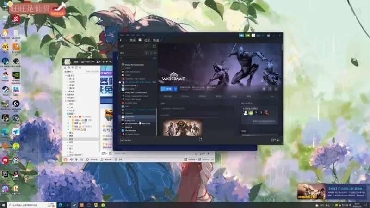This screenshot has width=370, height=208.
Task: Open the Steam menu in title bar
Action: click(x=122, y=35)
